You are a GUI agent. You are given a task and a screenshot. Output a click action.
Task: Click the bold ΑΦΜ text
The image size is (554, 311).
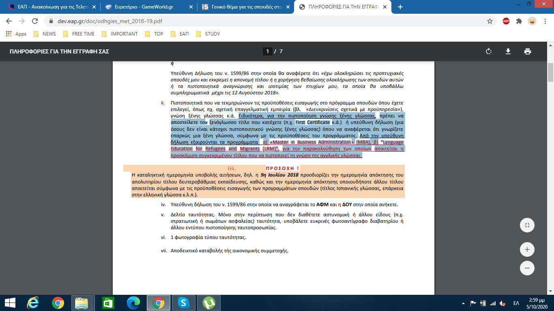point(322,204)
